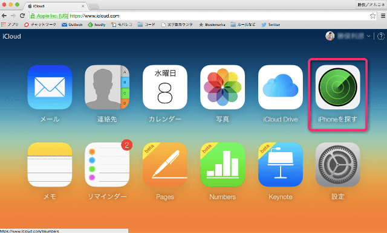
Task: Open the Twitter bookmark
Action: pos(271,25)
